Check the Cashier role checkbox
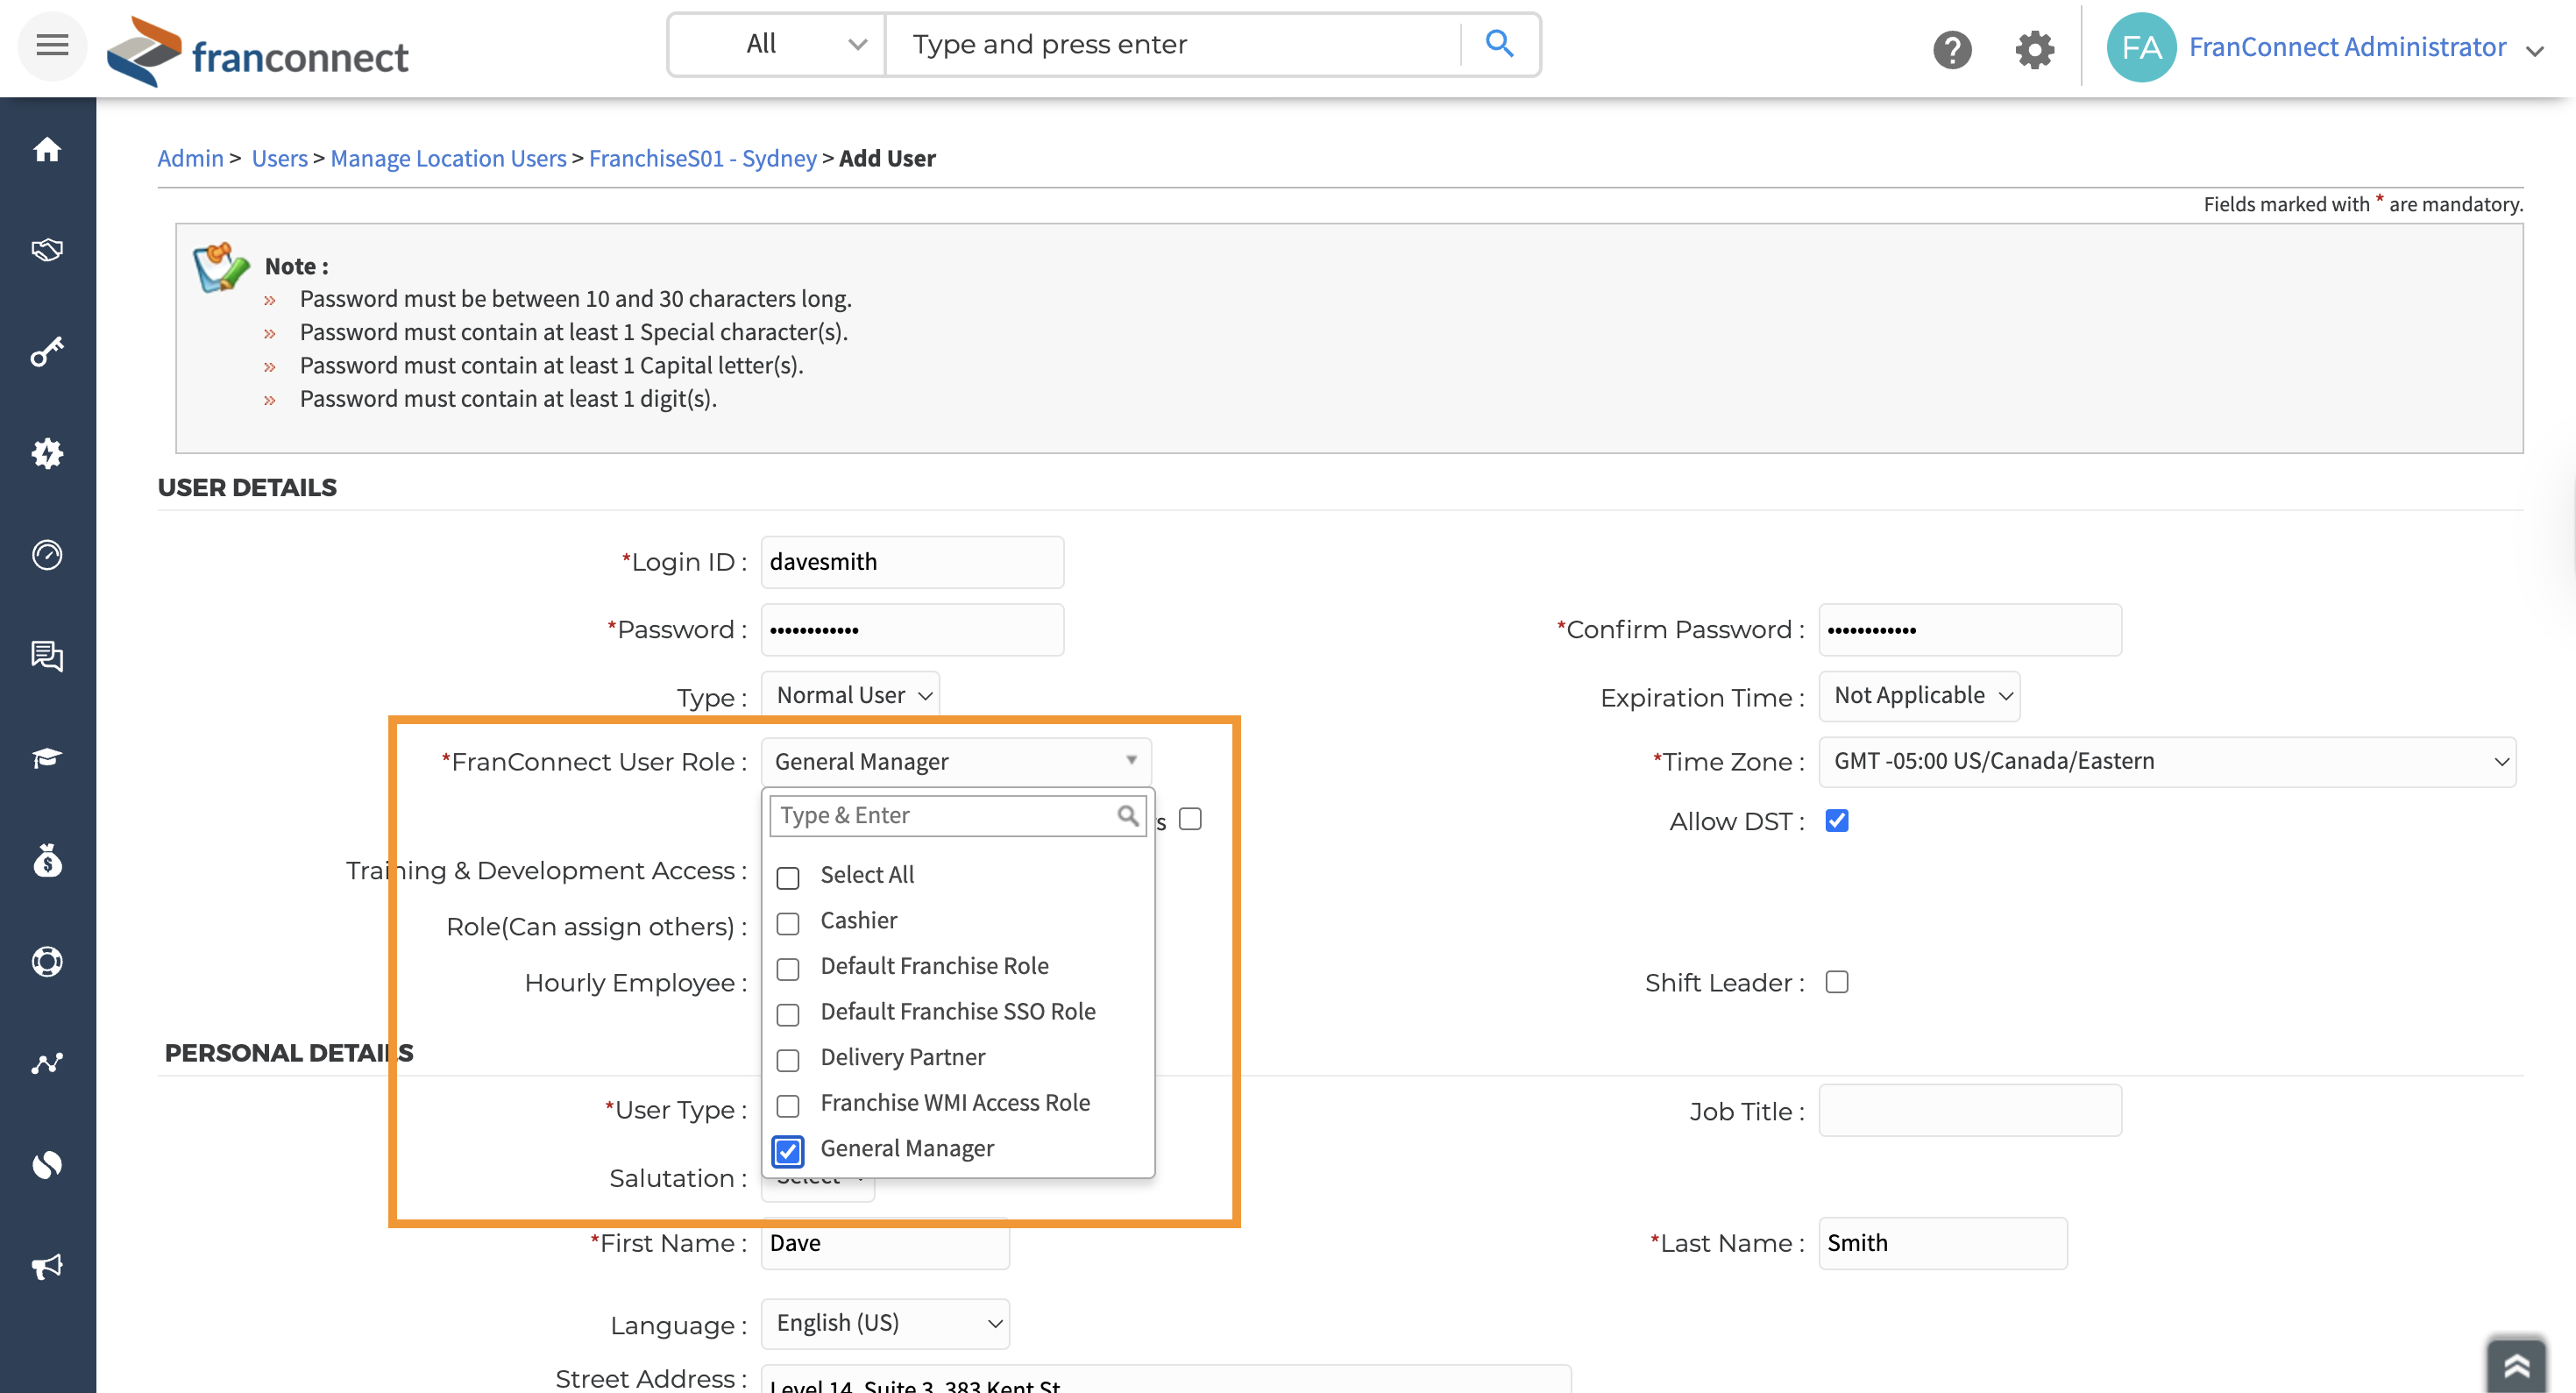The image size is (2576, 1393). pos(788,923)
